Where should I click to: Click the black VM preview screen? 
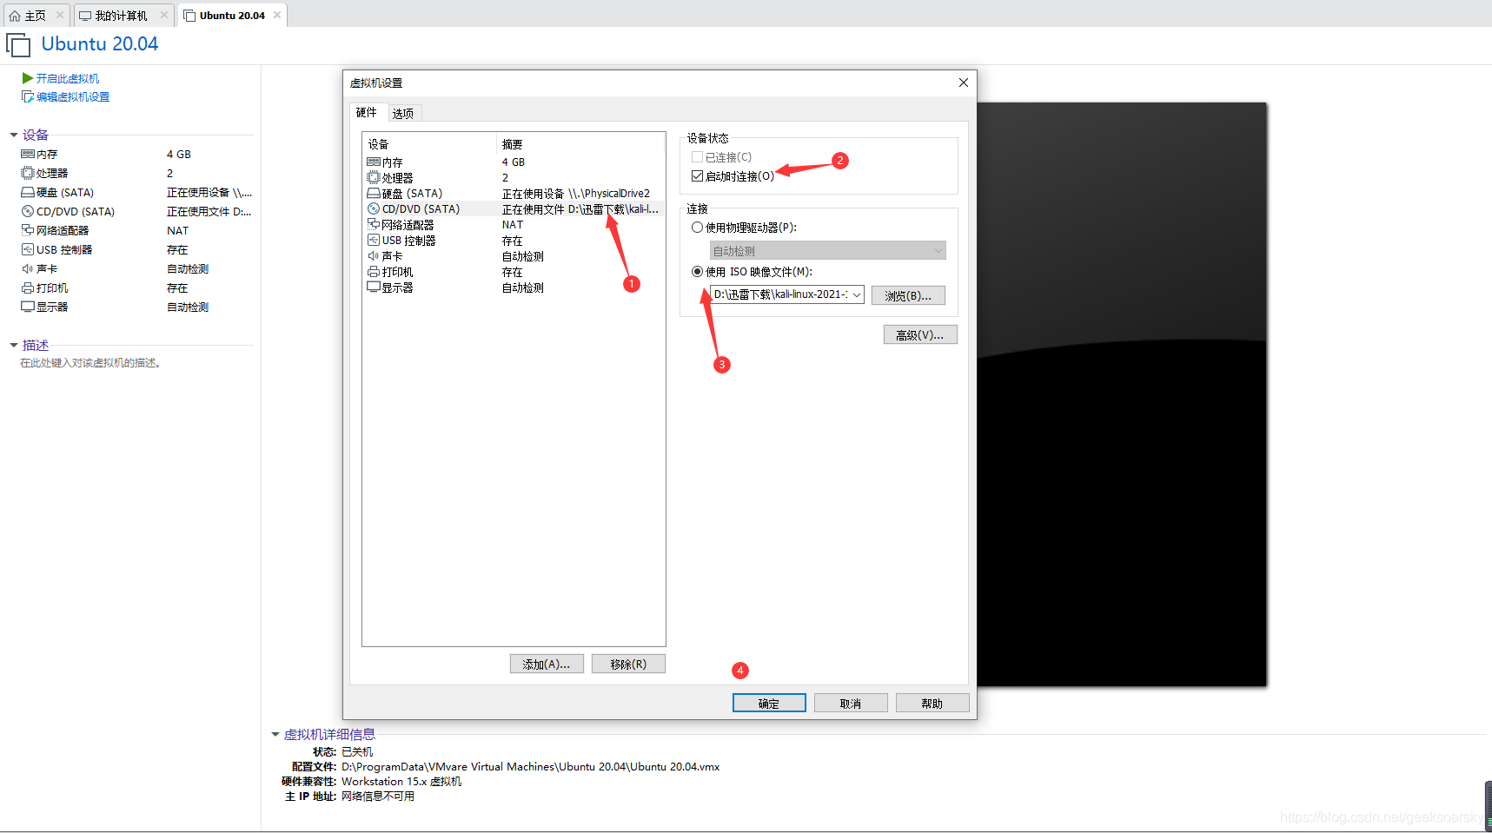tap(1121, 394)
